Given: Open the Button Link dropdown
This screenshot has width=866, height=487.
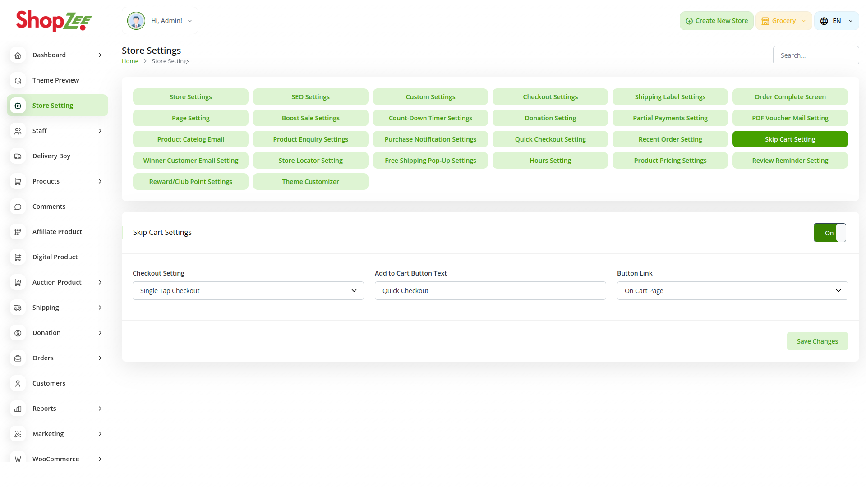Looking at the screenshot, I should pos(732,291).
